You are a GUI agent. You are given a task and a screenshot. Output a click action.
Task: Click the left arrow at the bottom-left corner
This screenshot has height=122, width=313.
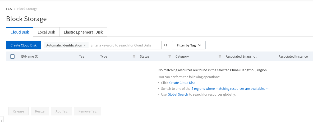(x=2, y=120)
